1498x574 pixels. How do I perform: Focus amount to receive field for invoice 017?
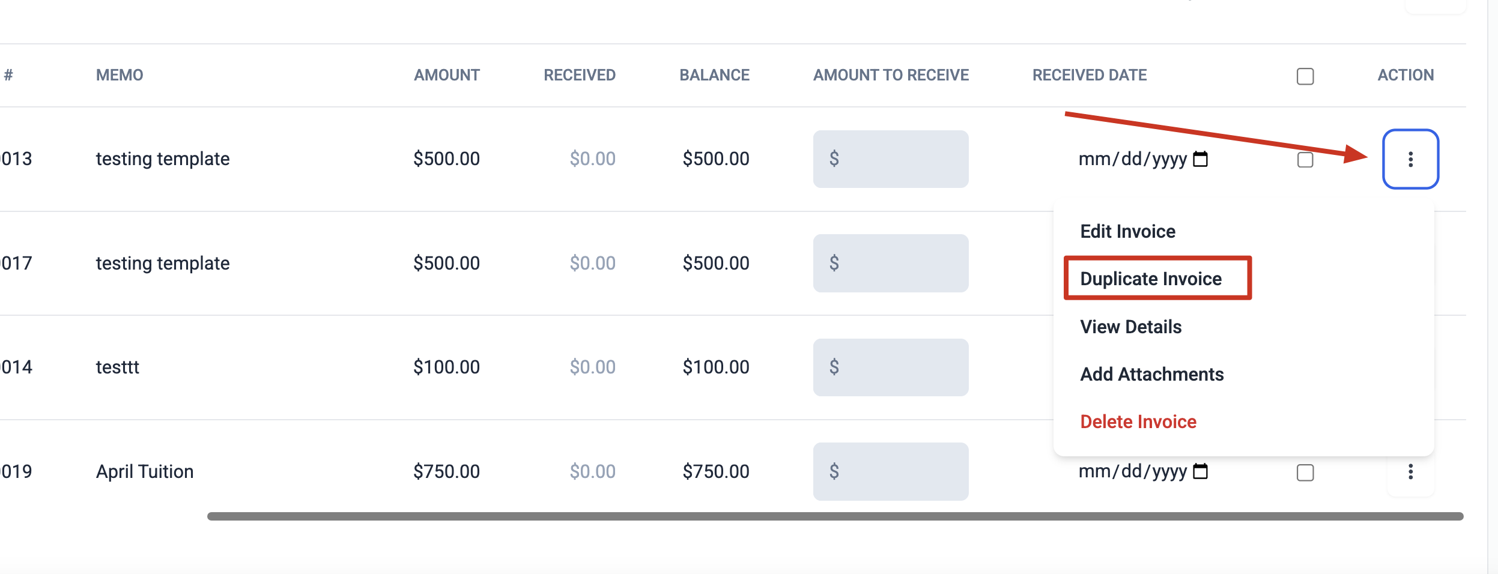[891, 263]
